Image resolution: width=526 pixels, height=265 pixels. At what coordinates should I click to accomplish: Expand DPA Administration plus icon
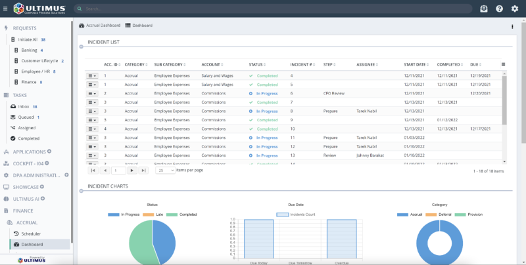click(x=66, y=174)
